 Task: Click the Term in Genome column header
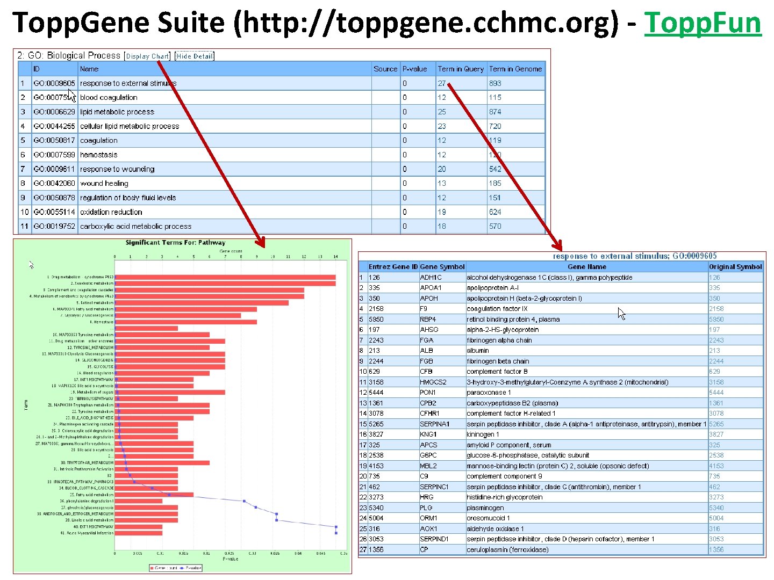pyautogui.click(x=515, y=69)
